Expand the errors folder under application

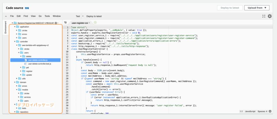point(17,34)
